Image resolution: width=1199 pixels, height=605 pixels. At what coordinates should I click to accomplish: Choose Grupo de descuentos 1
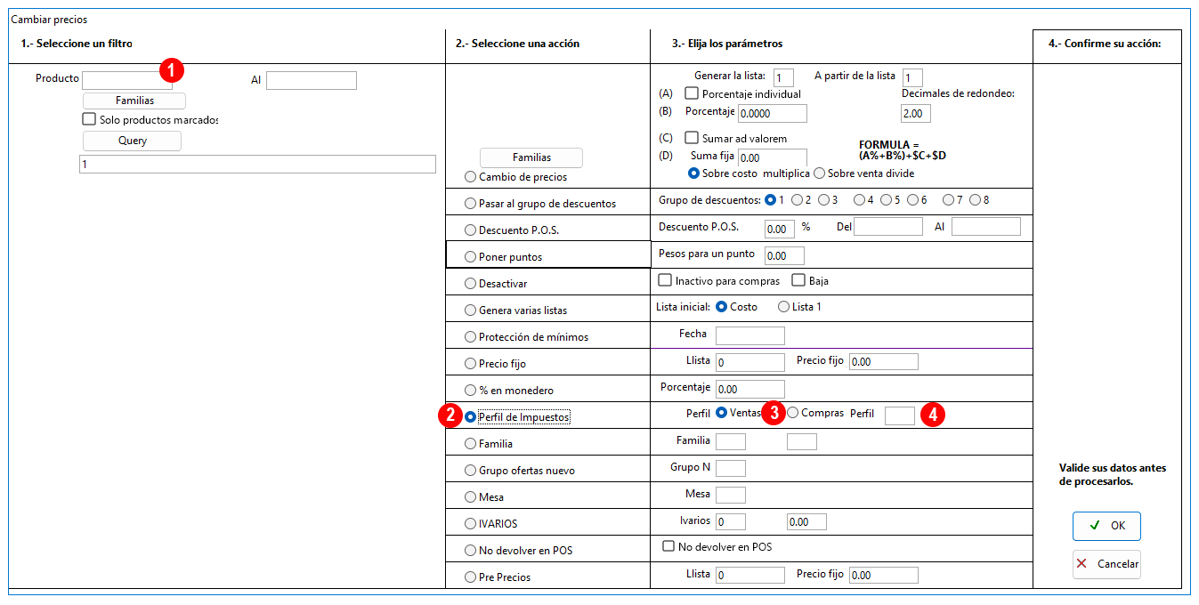770,200
